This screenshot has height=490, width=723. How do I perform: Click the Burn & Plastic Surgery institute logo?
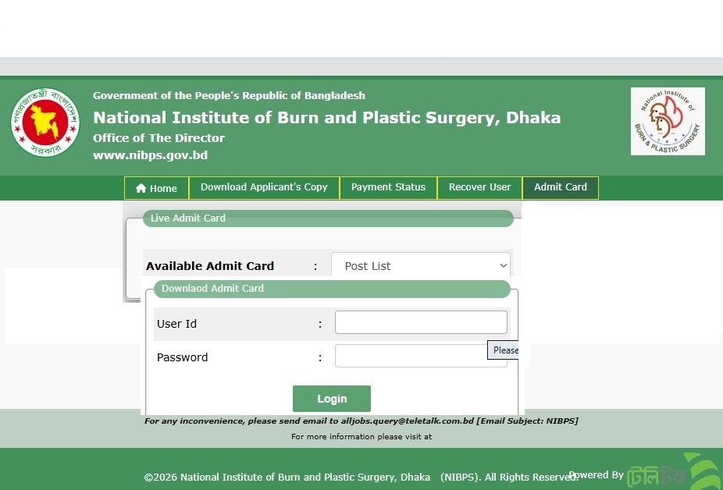coord(668,121)
